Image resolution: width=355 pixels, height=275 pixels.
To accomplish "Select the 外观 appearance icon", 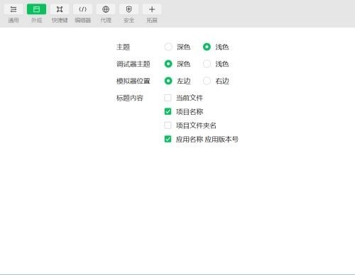I will click(36, 9).
